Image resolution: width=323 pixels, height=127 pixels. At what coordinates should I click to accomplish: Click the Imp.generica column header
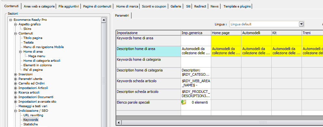click(196, 33)
